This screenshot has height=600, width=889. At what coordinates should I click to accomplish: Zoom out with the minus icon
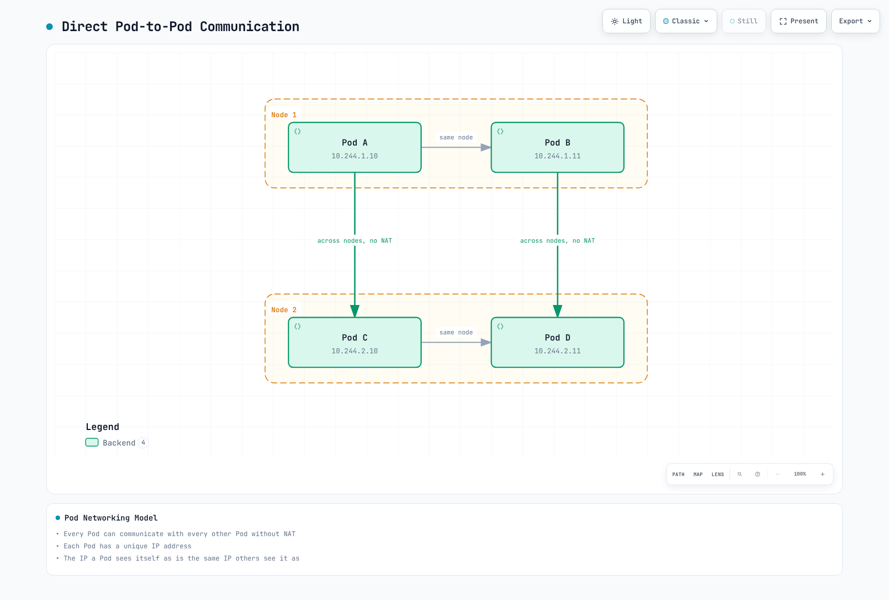coord(777,474)
